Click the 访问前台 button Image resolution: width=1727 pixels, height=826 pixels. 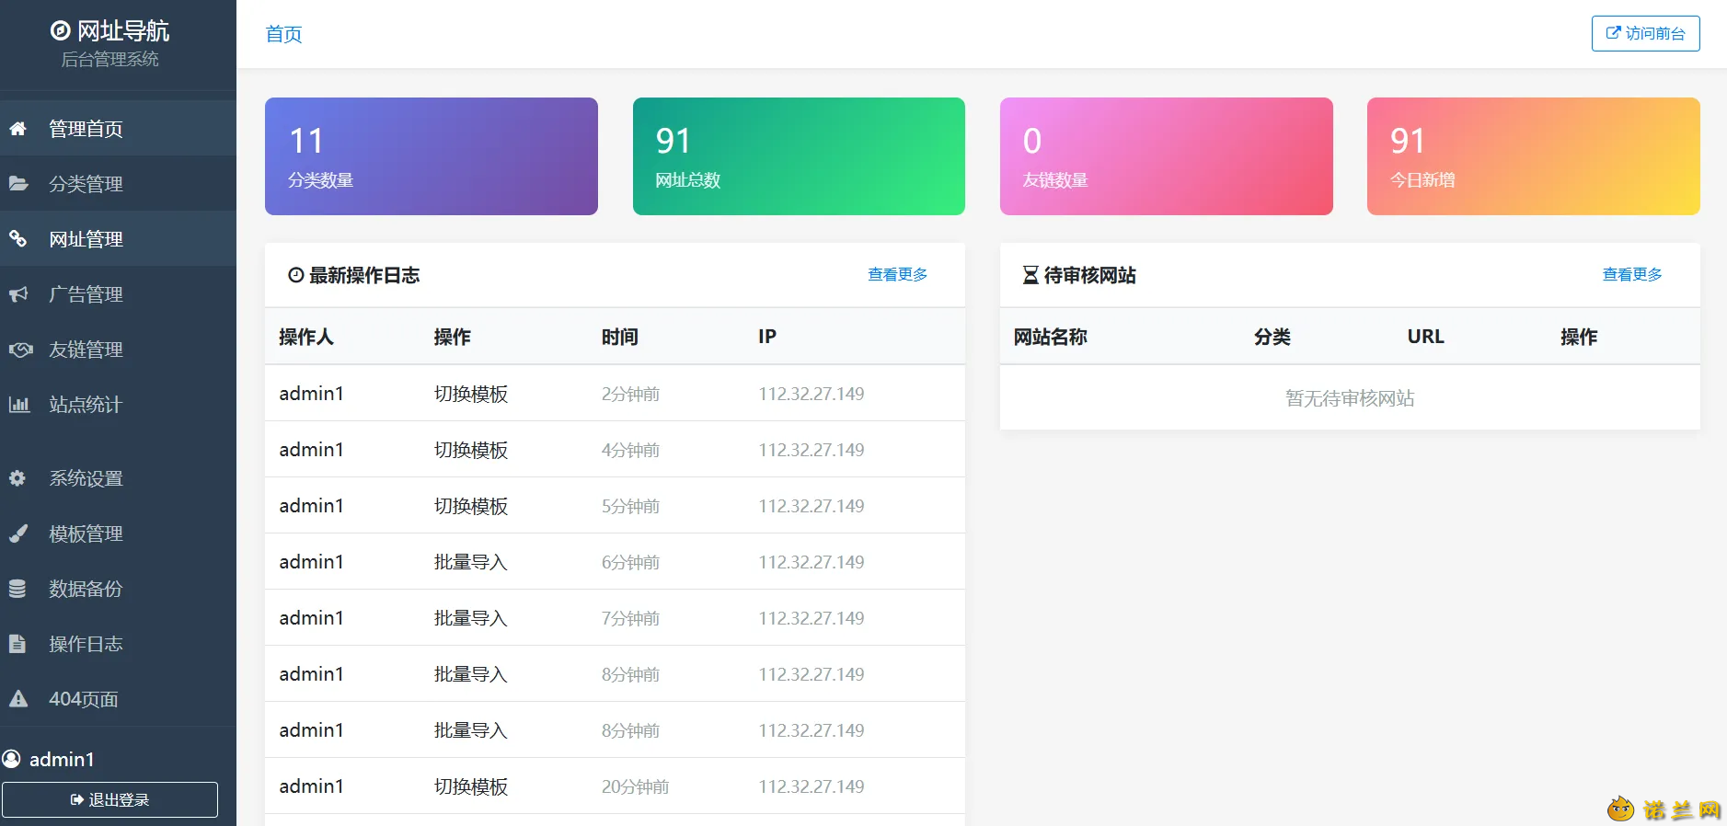(1645, 33)
